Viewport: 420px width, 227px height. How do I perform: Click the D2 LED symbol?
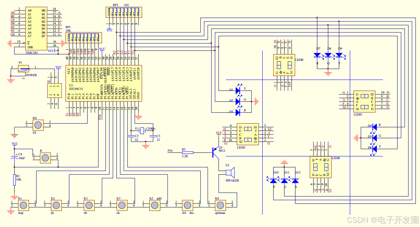[238, 101]
